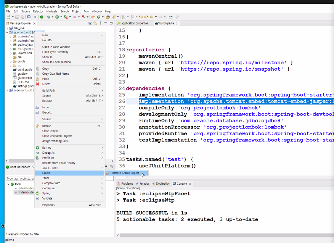This screenshot has width=334, height=243.
Task: Switch to the Problems tab
Action: pyautogui.click(x=125, y=183)
